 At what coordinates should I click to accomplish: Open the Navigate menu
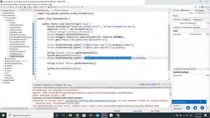23,4
